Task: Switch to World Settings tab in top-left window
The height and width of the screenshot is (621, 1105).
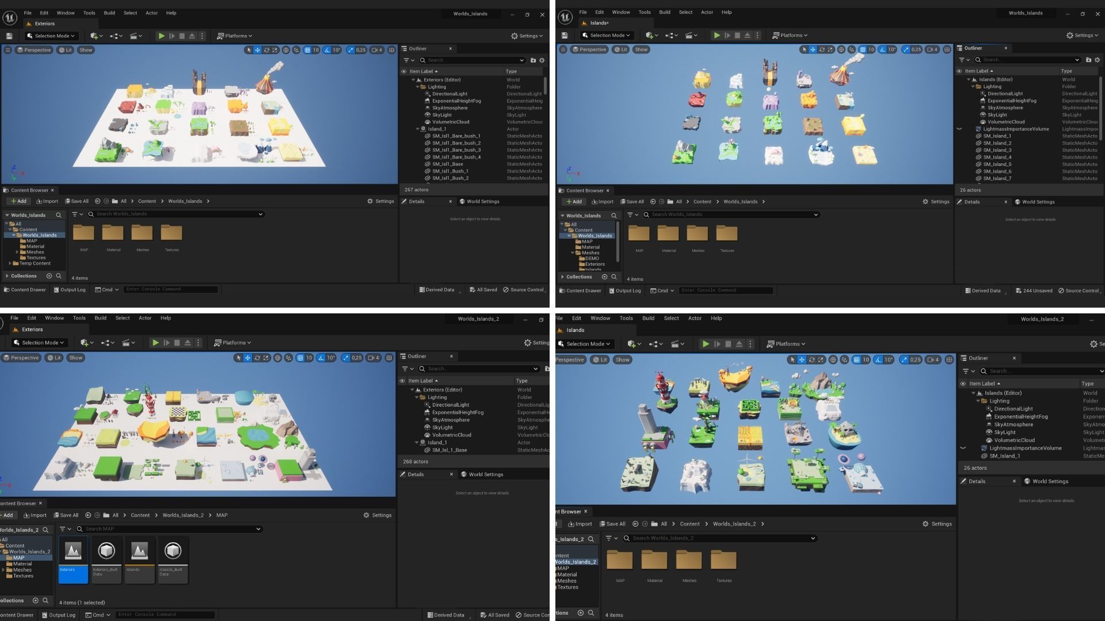Action: (x=479, y=202)
